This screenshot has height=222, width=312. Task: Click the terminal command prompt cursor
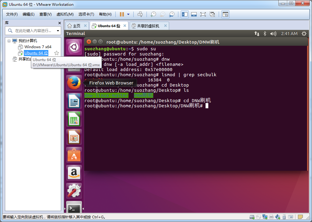pos(207,106)
